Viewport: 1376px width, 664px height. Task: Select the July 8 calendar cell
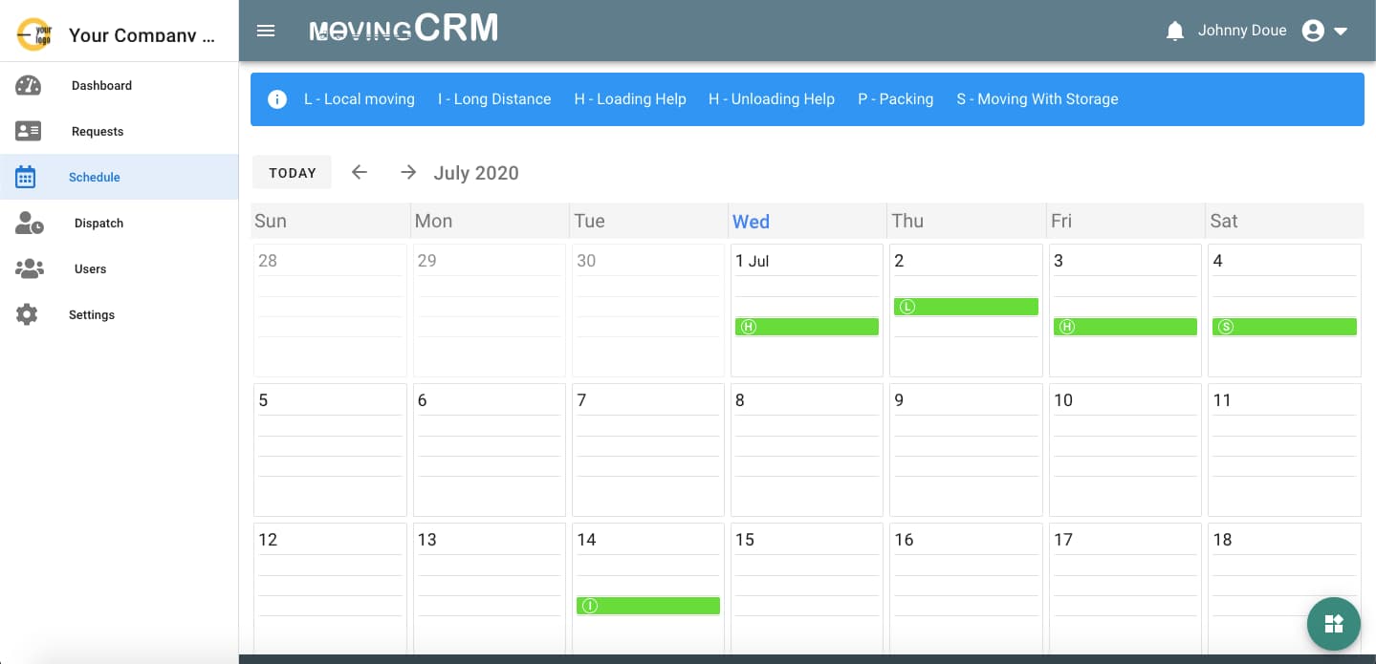pyautogui.click(x=806, y=449)
